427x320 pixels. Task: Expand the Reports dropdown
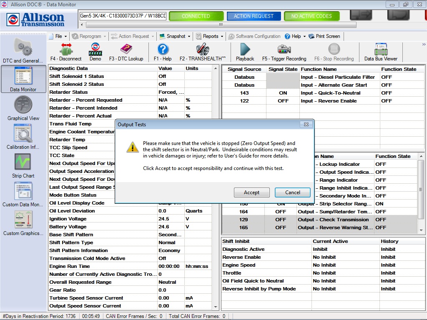tap(210, 36)
